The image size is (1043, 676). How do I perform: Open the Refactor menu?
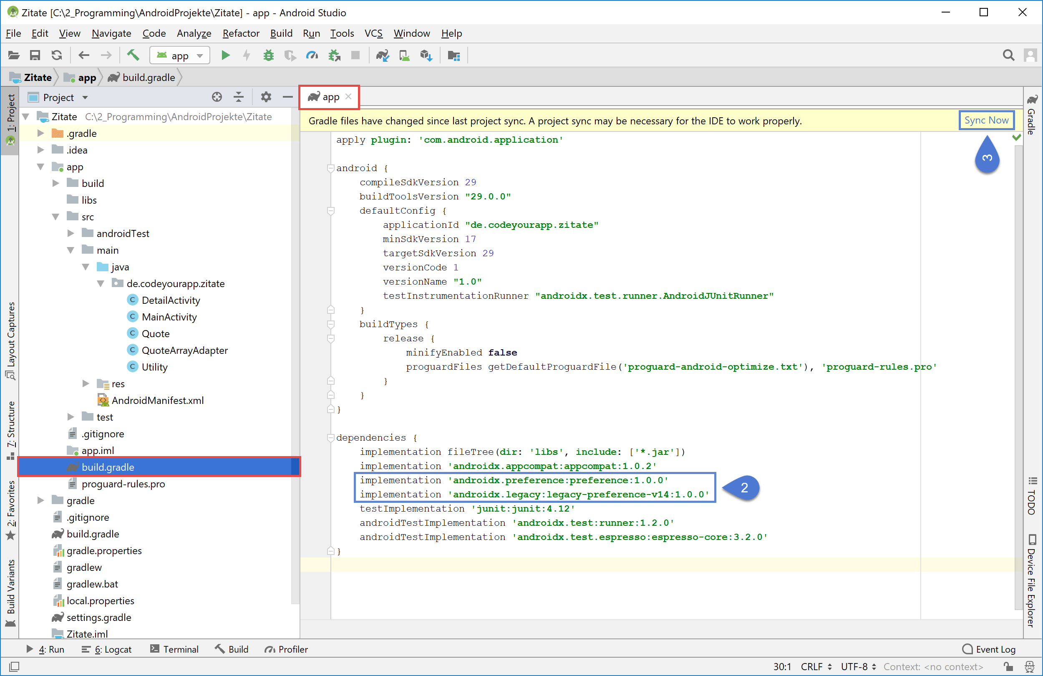pyautogui.click(x=241, y=33)
